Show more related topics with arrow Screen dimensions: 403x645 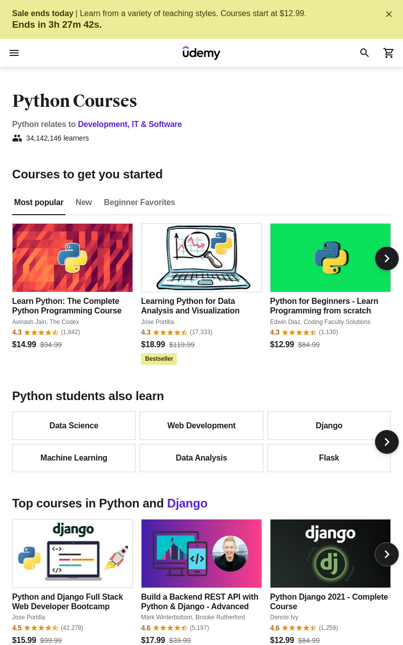387,442
